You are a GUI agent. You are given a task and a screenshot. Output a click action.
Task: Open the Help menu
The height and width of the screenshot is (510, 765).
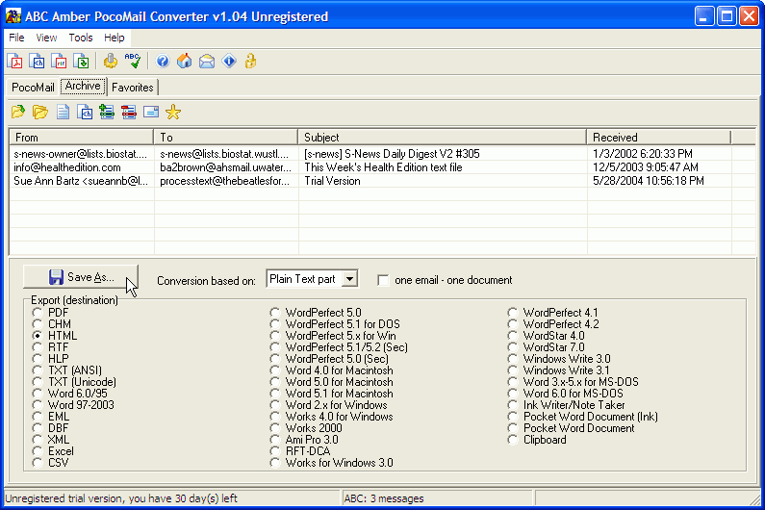(115, 38)
